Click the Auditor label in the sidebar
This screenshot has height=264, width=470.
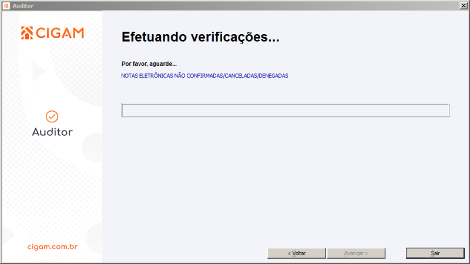[x=52, y=132]
